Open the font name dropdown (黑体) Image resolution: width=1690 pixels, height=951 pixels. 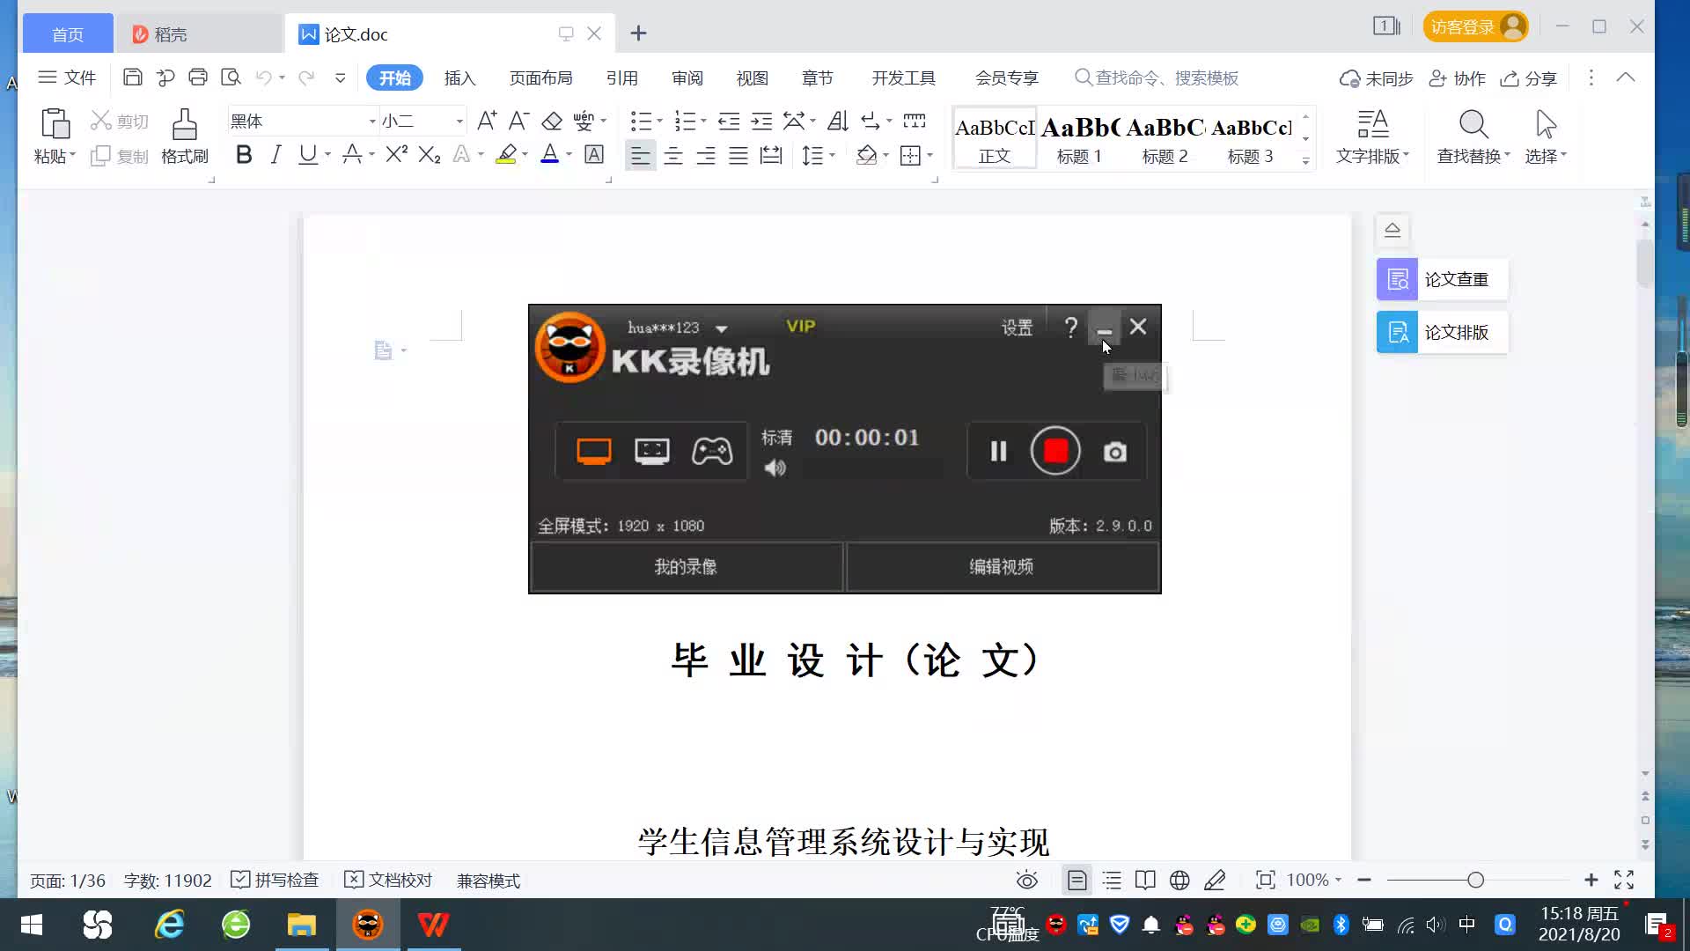coord(372,122)
